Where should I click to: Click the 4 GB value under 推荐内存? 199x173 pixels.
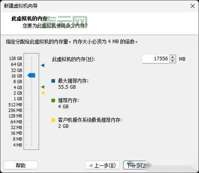tap(63, 106)
